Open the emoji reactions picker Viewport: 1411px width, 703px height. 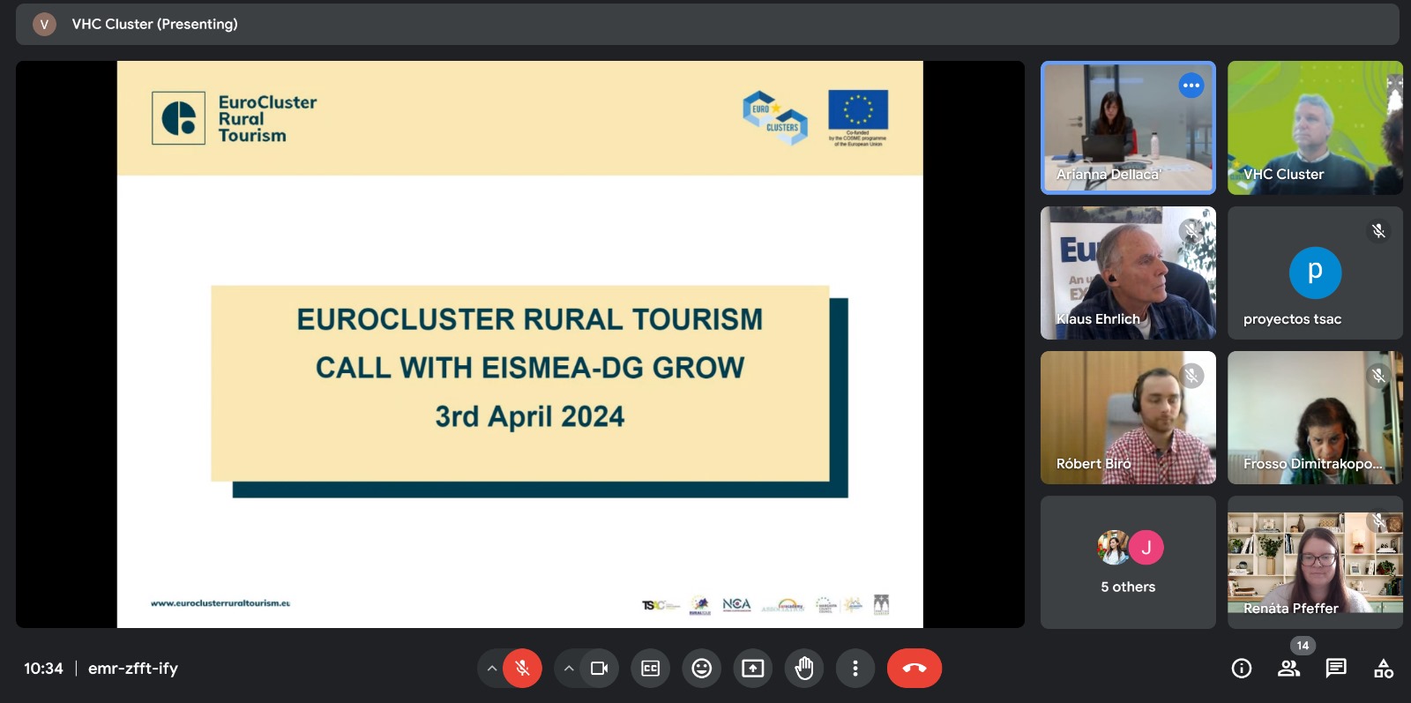[701, 669]
